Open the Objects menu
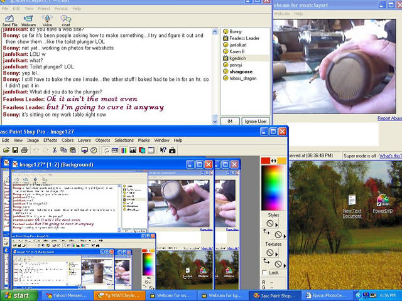Screen dimensions: 402x301 (102, 140)
